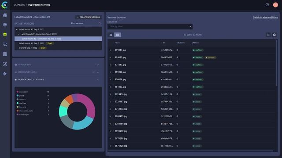The height and width of the screenshot is (158, 282).
Task: Expand the 995085.jpg row
Action: click(111, 57)
